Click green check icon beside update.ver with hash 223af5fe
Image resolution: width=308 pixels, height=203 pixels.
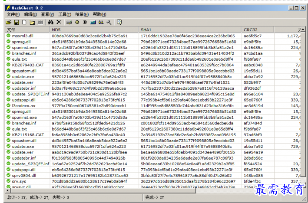[x=8, y=82]
